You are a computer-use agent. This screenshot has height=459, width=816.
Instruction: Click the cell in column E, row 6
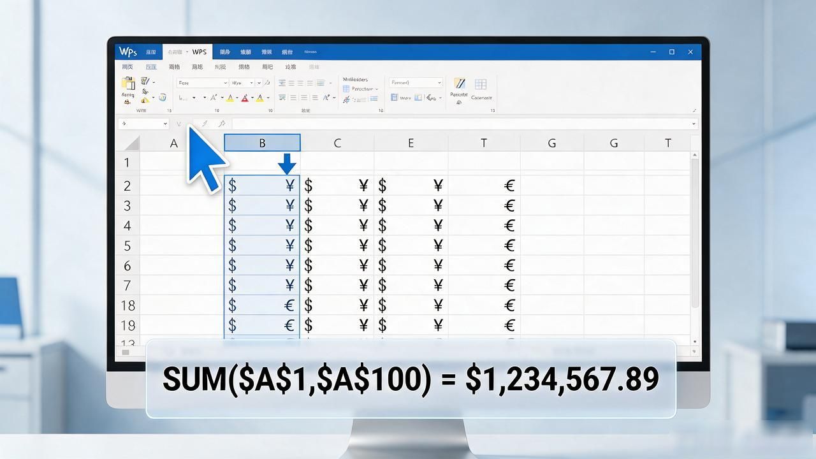(411, 265)
